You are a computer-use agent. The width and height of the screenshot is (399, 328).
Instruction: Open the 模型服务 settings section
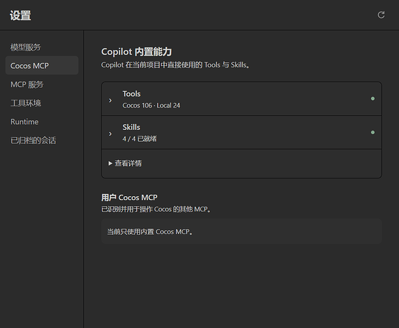26,47
